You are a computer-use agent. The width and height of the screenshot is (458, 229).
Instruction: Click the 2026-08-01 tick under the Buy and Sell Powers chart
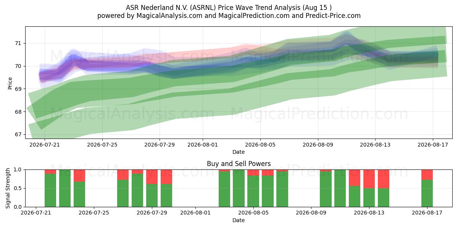pyautogui.click(x=195, y=213)
